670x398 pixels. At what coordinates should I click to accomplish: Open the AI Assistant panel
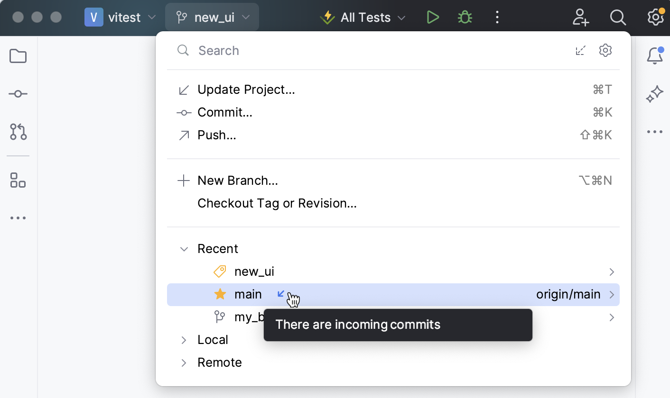[654, 94]
